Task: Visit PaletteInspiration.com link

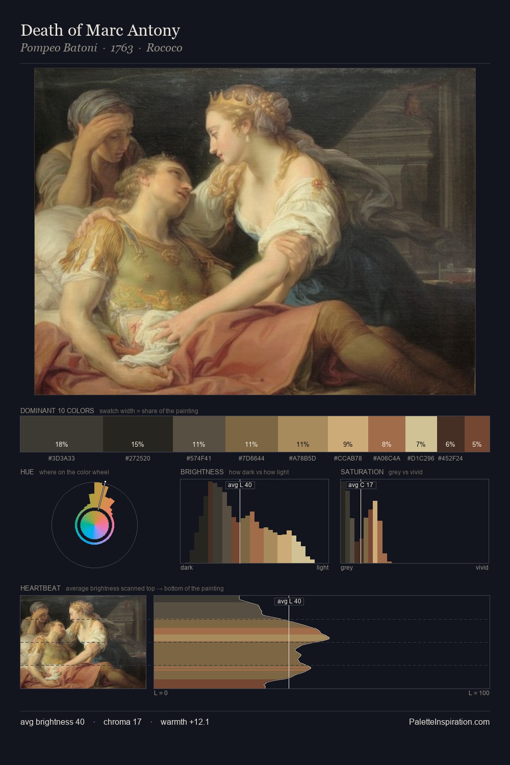Action: tap(449, 722)
